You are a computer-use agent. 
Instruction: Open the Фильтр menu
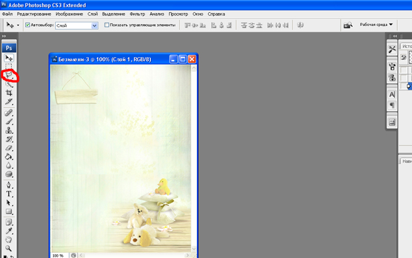[x=137, y=14]
